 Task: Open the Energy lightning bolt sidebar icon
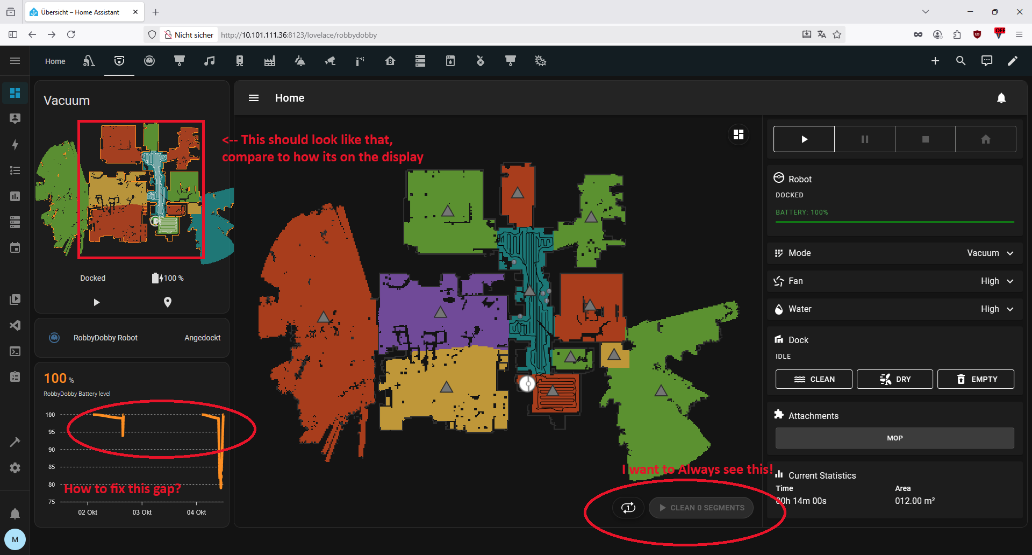15,144
